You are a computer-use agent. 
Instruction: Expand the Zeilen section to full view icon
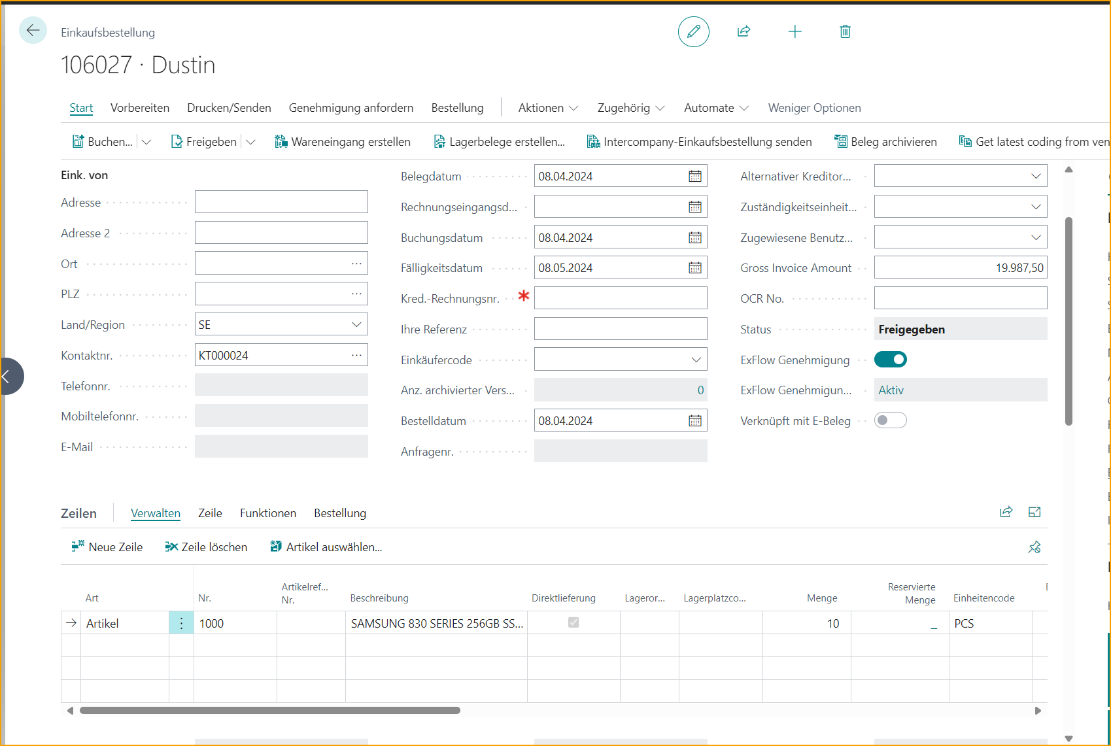click(1034, 513)
